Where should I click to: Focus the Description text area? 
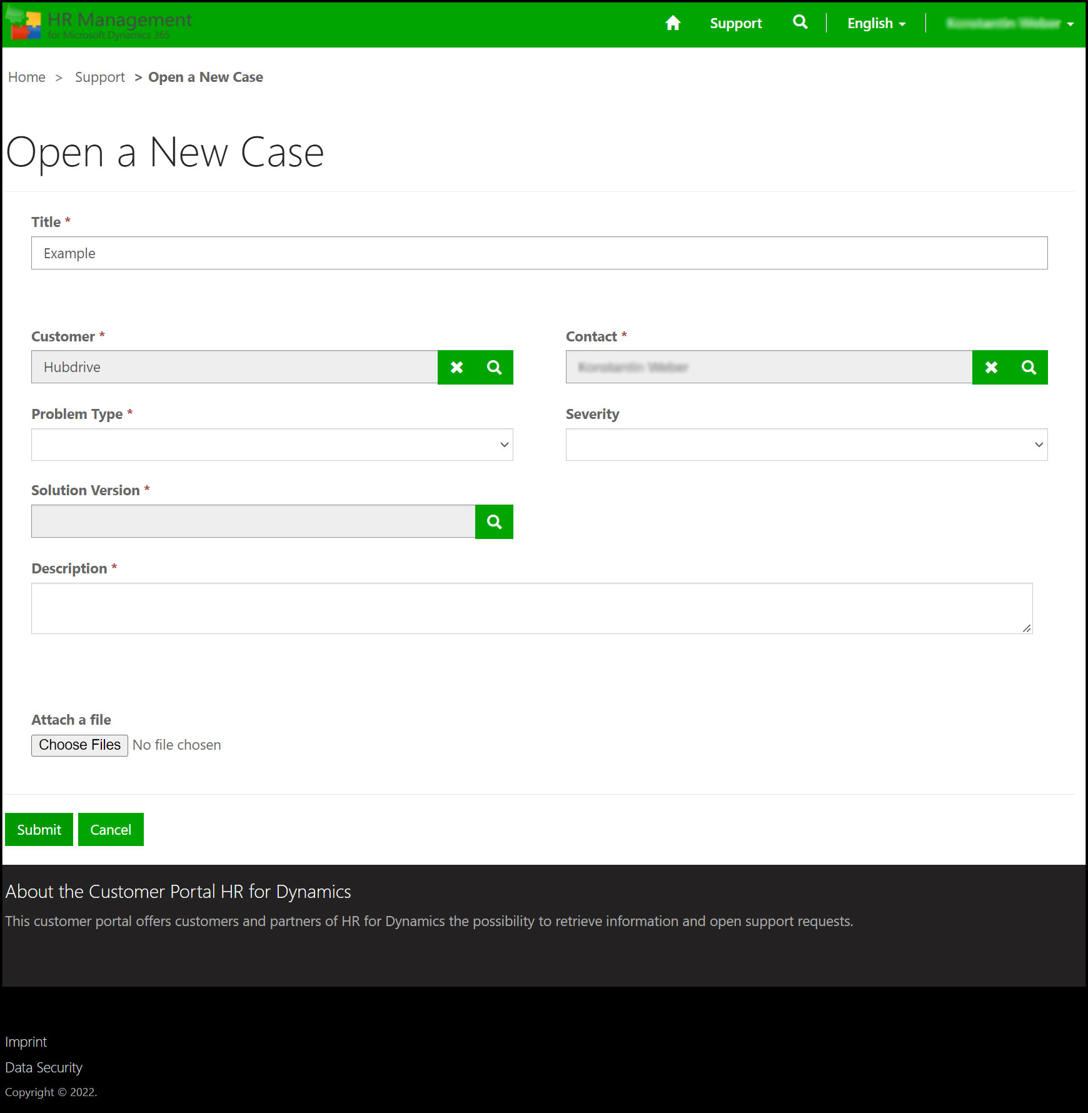(x=531, y=608)
